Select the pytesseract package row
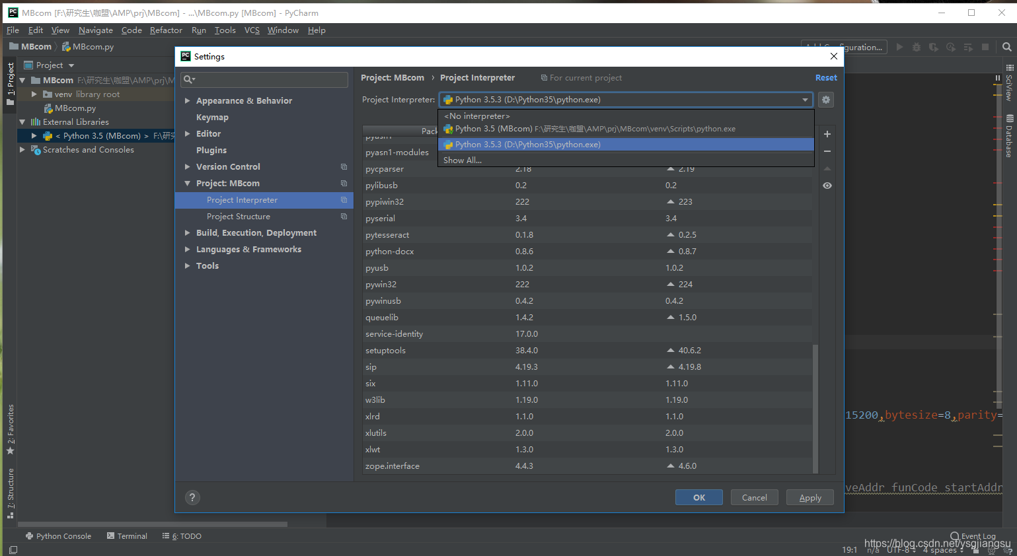Screen dimensions: 1017x556 [x=587, y=235]
